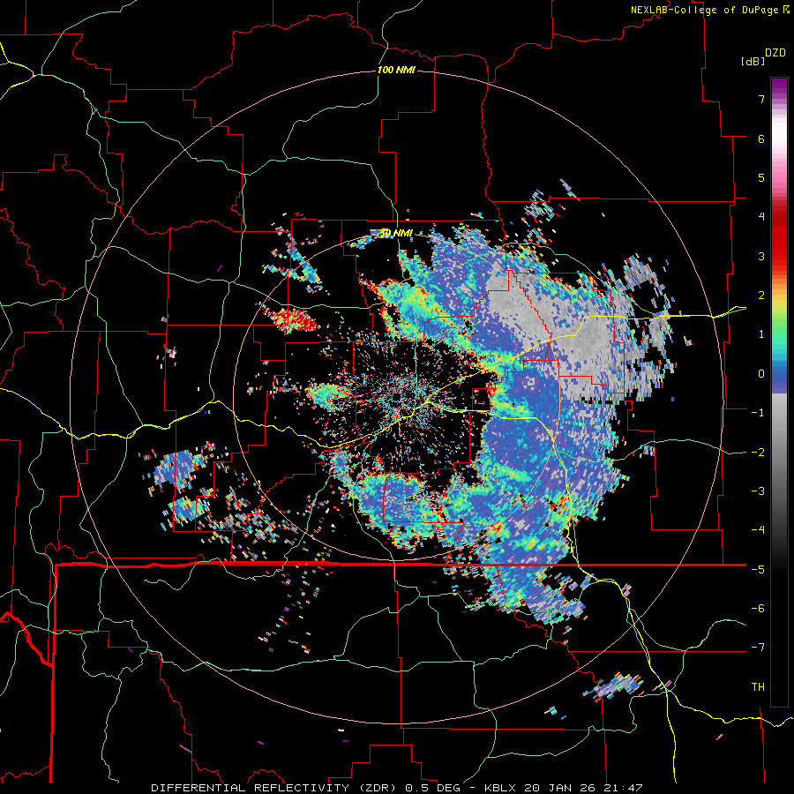Select the 5 tick label on the scale
Image resolution: width=794 pixels, height=794 pixels.
761,177
